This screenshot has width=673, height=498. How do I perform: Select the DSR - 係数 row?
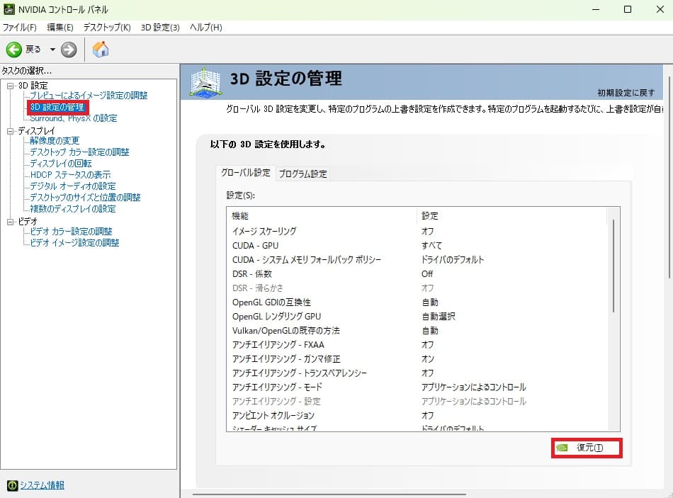(x=417, y=274)
